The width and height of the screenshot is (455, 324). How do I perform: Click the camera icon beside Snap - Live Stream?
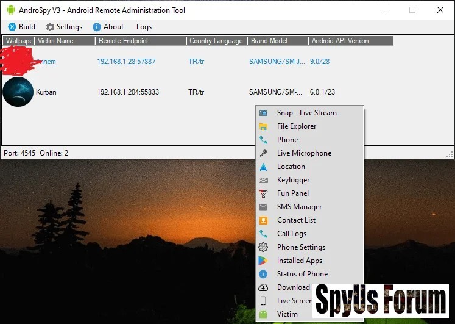click(263, 113)
